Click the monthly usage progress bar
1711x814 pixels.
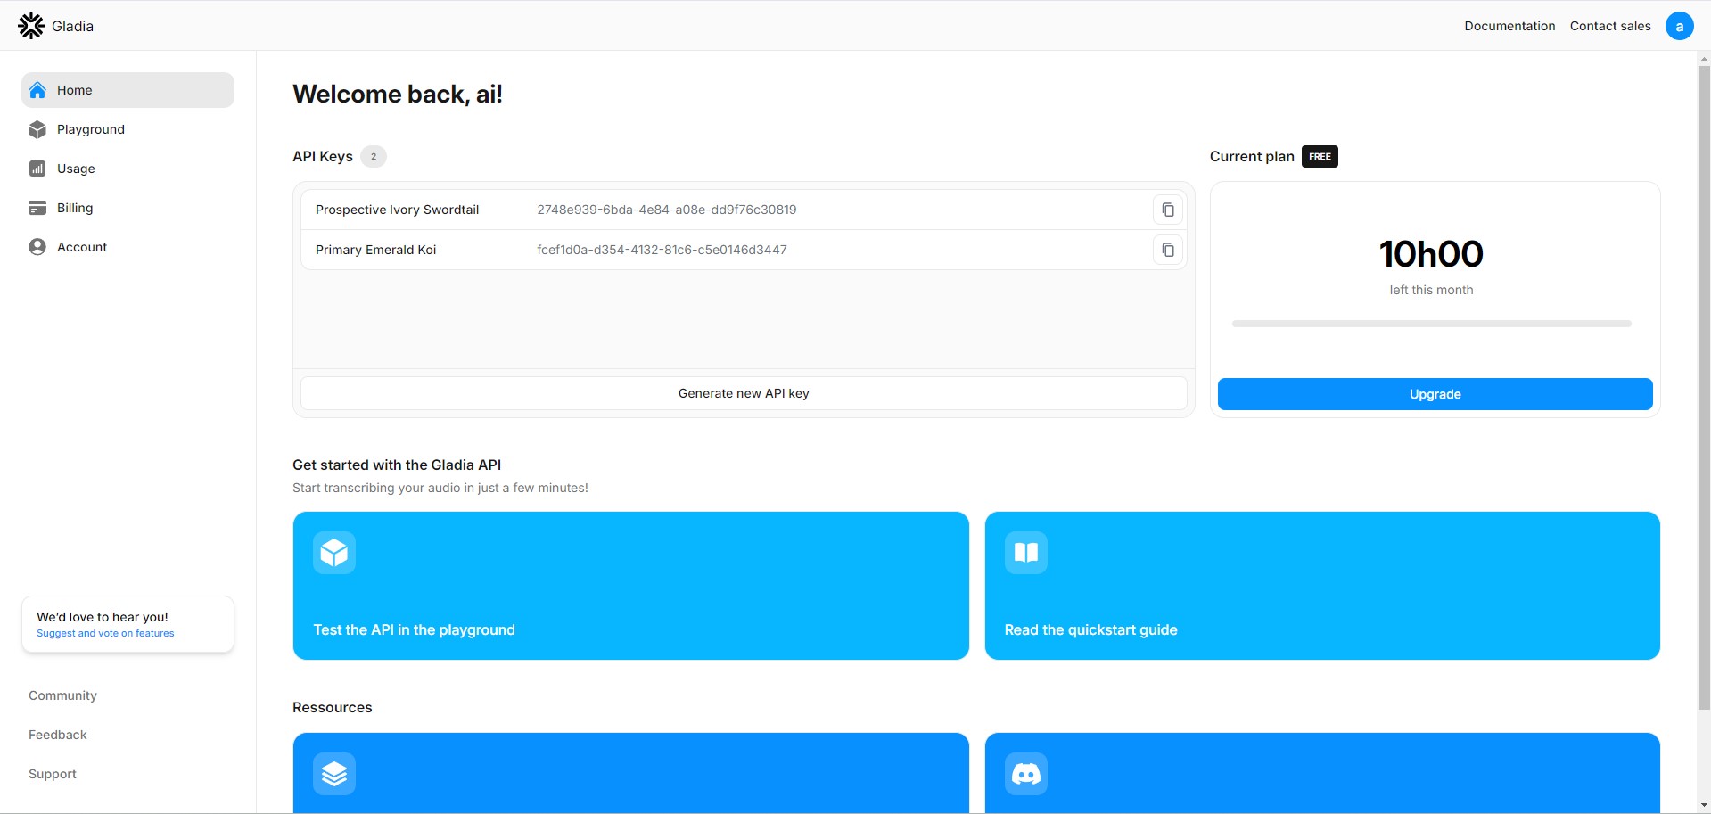(x=1431, y=324)
